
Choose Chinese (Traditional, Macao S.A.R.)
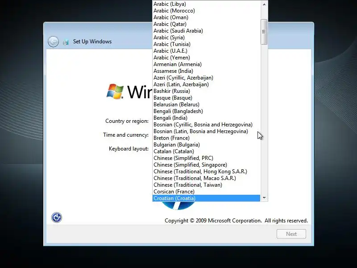coord(206,178)
